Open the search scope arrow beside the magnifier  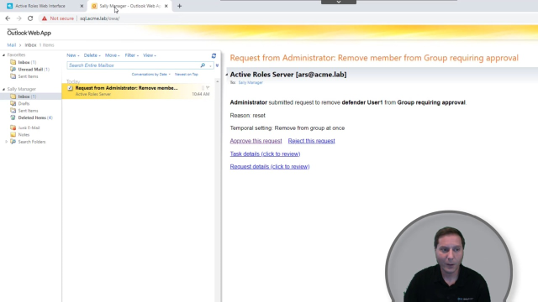[210, 65]
